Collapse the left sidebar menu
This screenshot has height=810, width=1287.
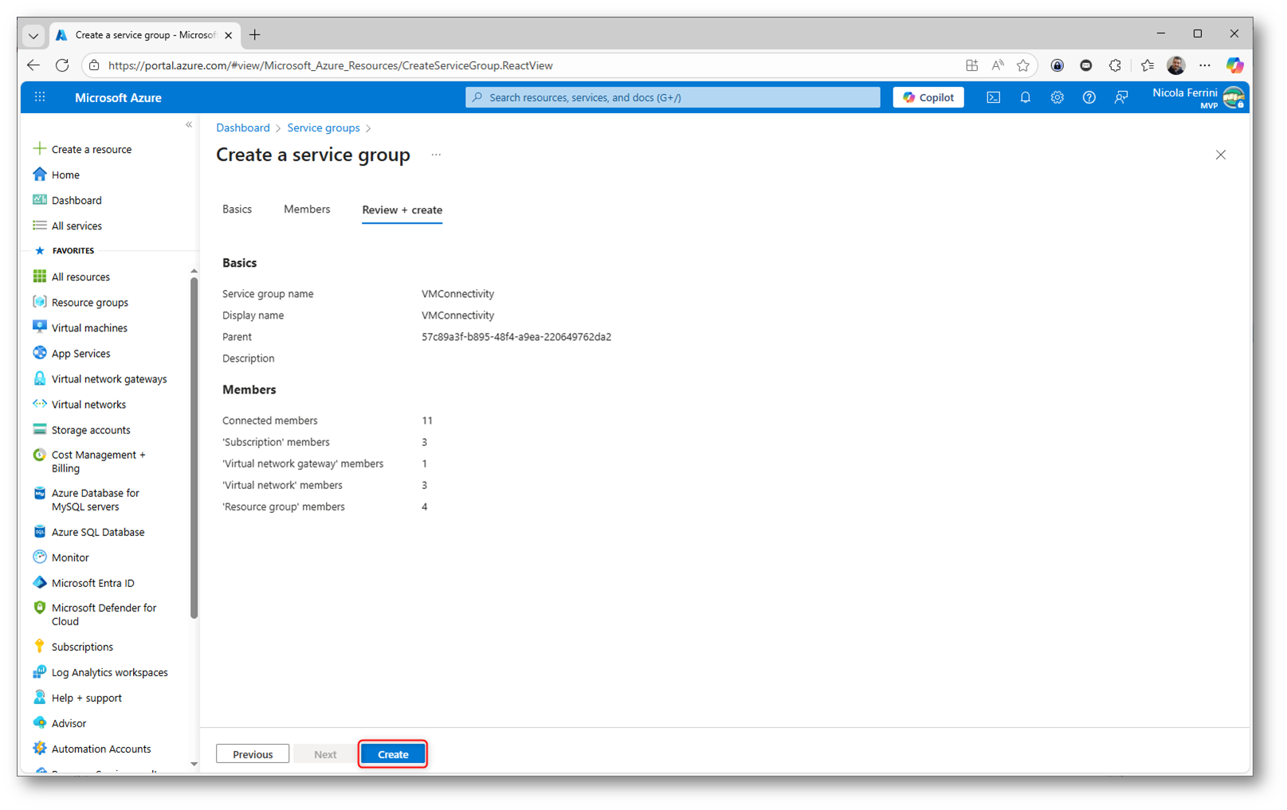click(x=189, y=125)
